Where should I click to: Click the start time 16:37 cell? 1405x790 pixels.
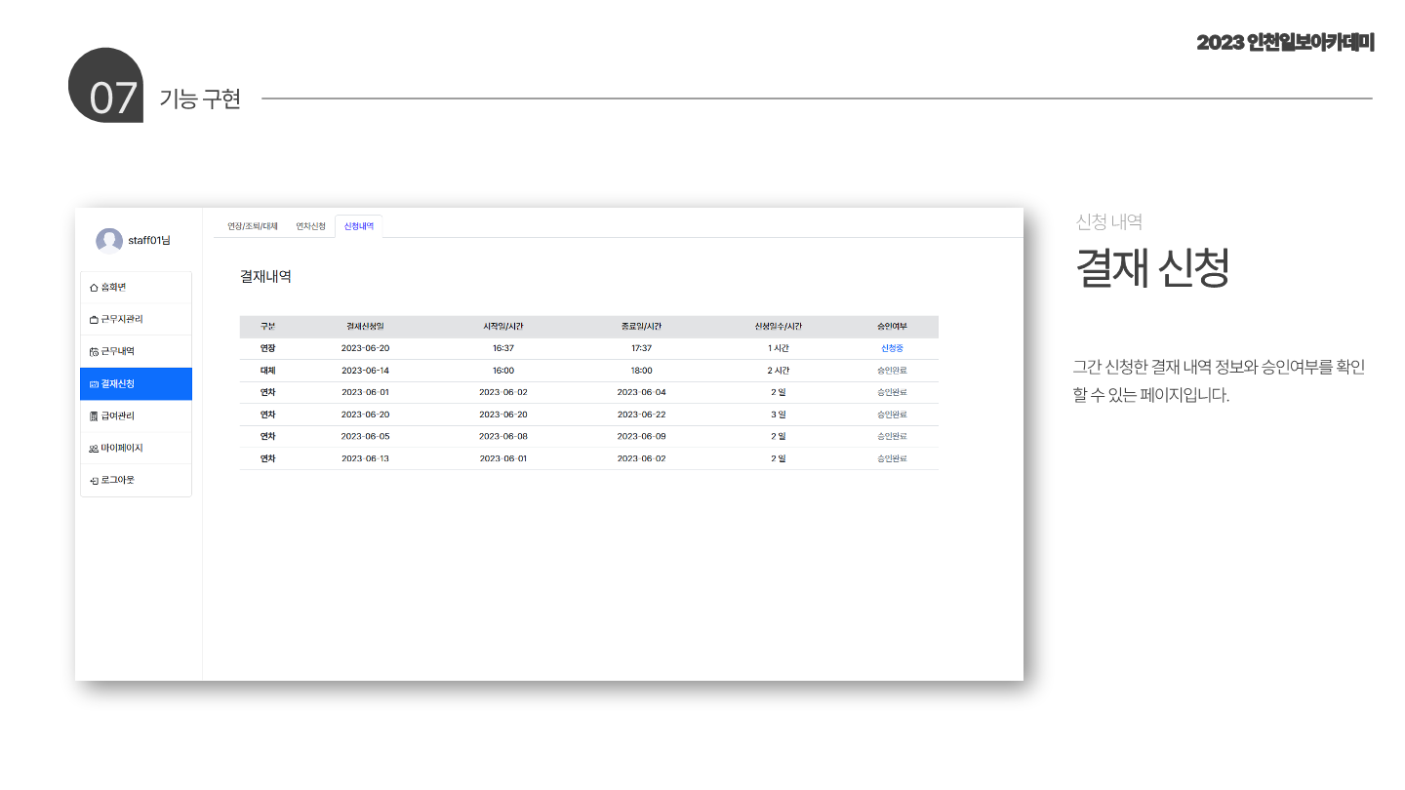(503, 348)
